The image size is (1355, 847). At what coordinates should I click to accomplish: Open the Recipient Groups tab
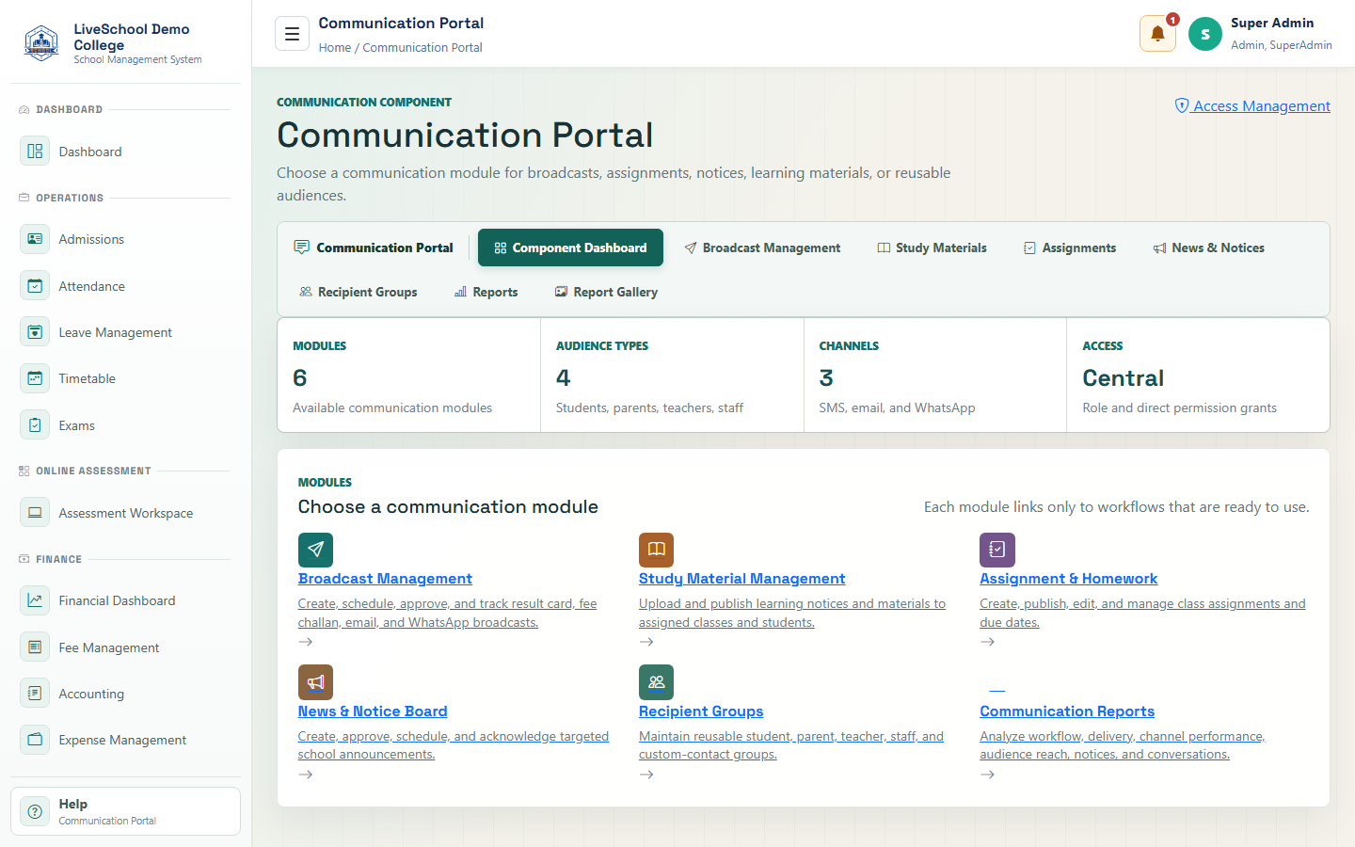click(358, 292)
